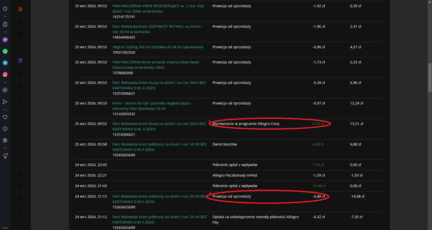Click the page vertical scrollbar thumb

coord(429,78)
